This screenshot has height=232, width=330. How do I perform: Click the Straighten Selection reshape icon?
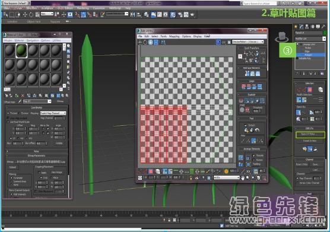point(247,74)
